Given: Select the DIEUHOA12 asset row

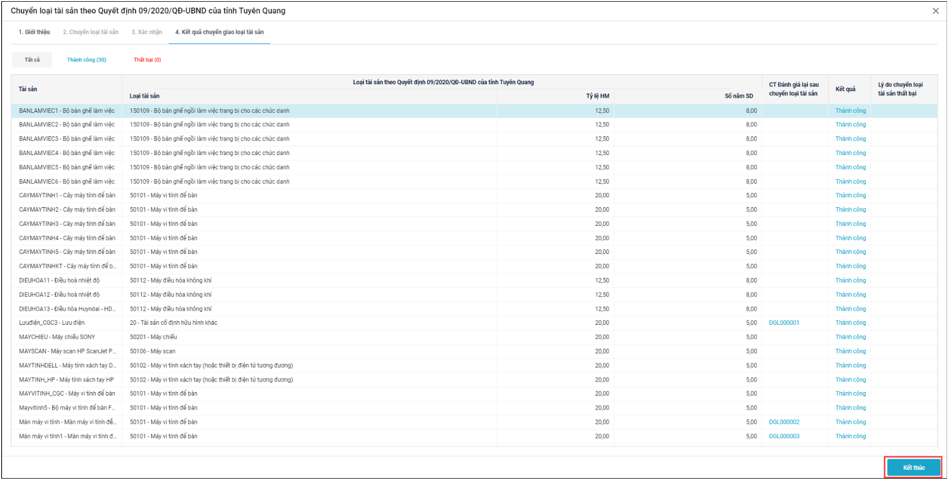Looking at the screenshot, I should (x=474, y=295).
